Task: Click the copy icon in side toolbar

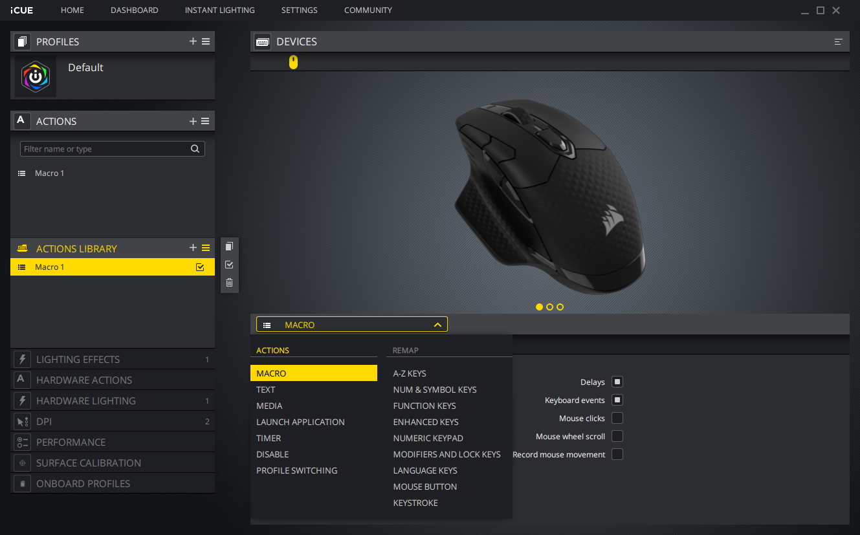Action: coord(229,246)
